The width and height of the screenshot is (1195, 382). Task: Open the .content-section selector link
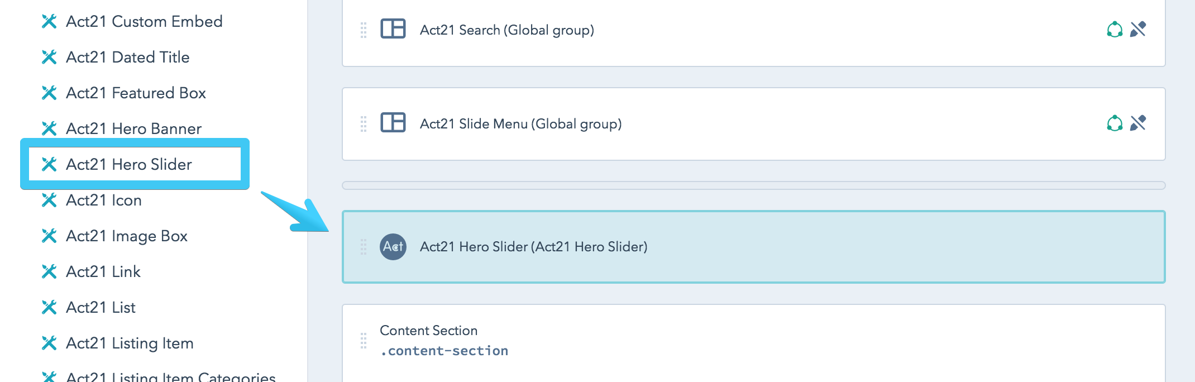(x=443, y=350)
